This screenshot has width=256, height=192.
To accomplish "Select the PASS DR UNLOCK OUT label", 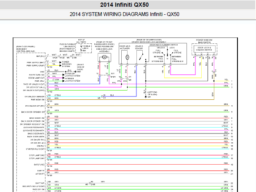I will pyautogui.click(x=34, y=84).
